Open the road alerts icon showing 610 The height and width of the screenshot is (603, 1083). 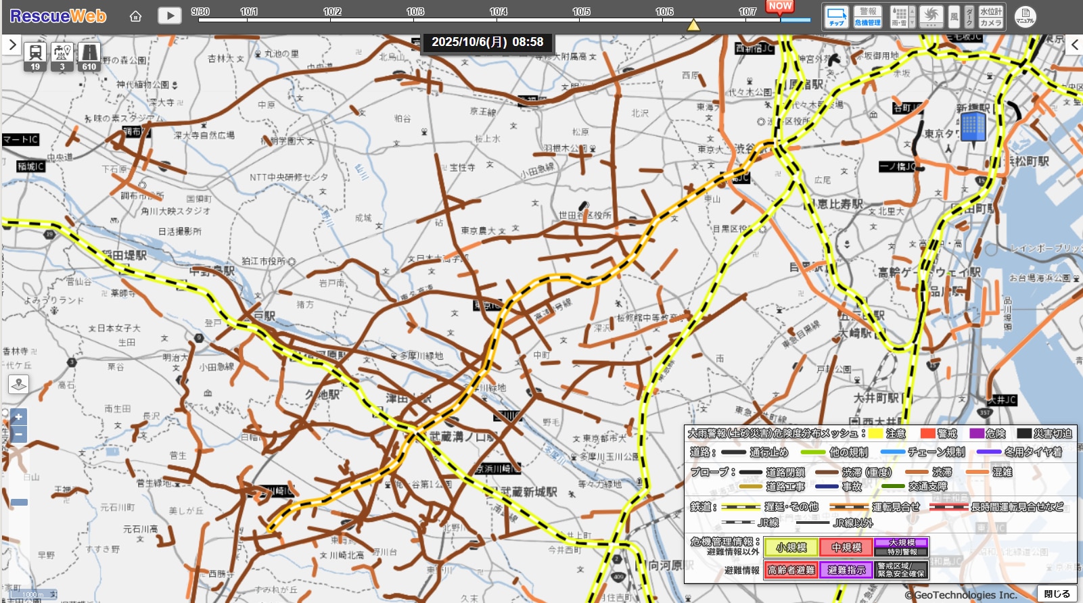pyautogui.click(x=89, y=57)
